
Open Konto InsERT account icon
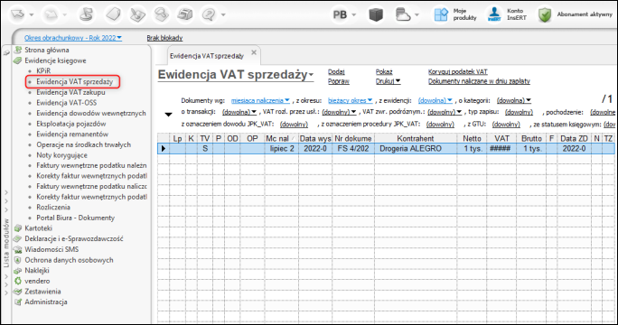tap(494, 14)
